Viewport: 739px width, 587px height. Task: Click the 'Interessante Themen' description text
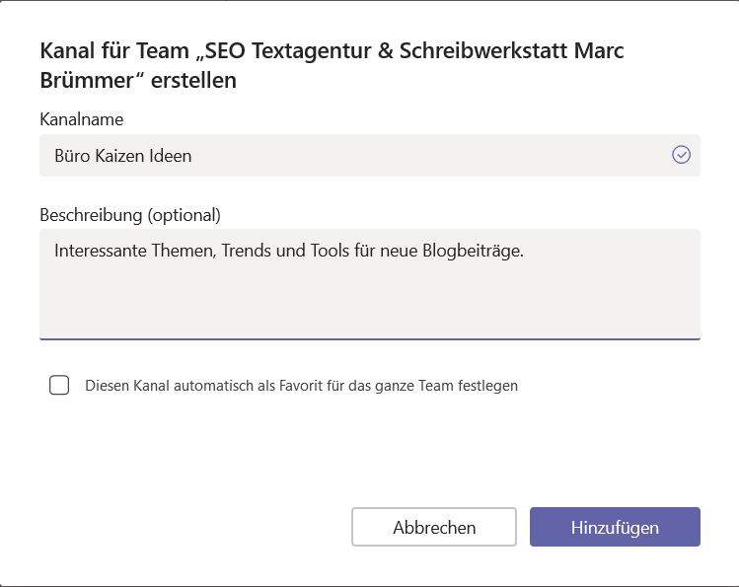135,251
